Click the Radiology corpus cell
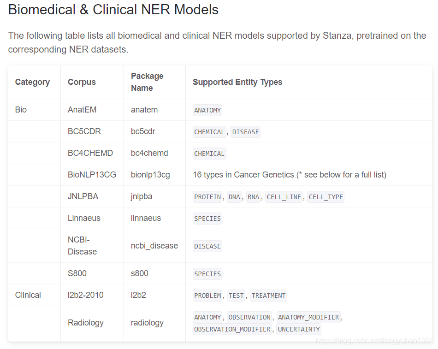 [85, 323]
